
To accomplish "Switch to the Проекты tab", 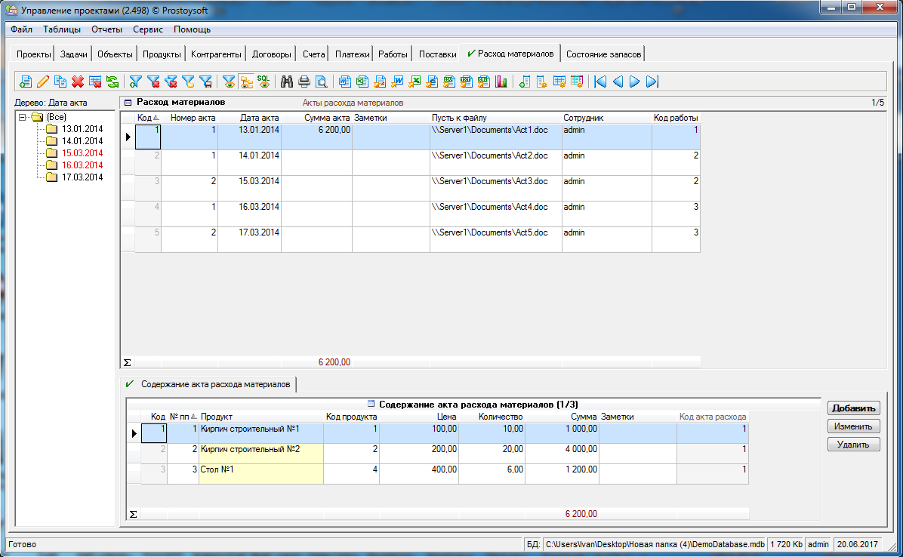I will (33, 54).
